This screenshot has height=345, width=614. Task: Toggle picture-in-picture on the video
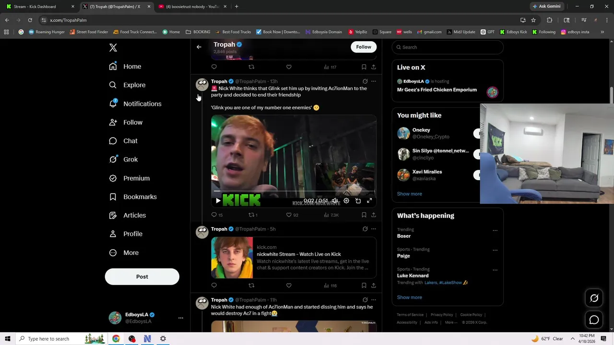[358, 201]
